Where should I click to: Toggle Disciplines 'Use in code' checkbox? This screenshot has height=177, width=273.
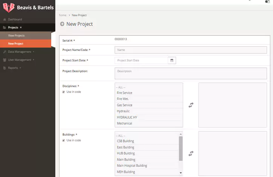(x=64, y=92)
